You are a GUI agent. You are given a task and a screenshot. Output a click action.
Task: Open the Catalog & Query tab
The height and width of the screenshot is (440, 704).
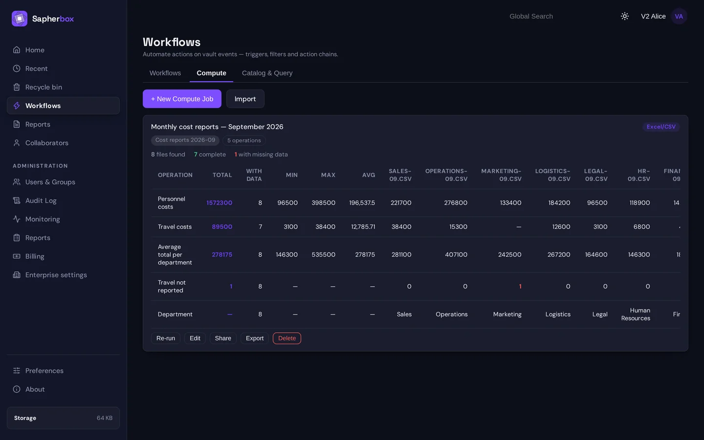(267, 73)
